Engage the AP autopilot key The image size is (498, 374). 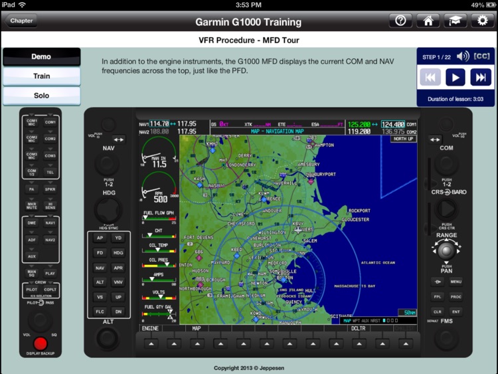click(x=100, y=238)
